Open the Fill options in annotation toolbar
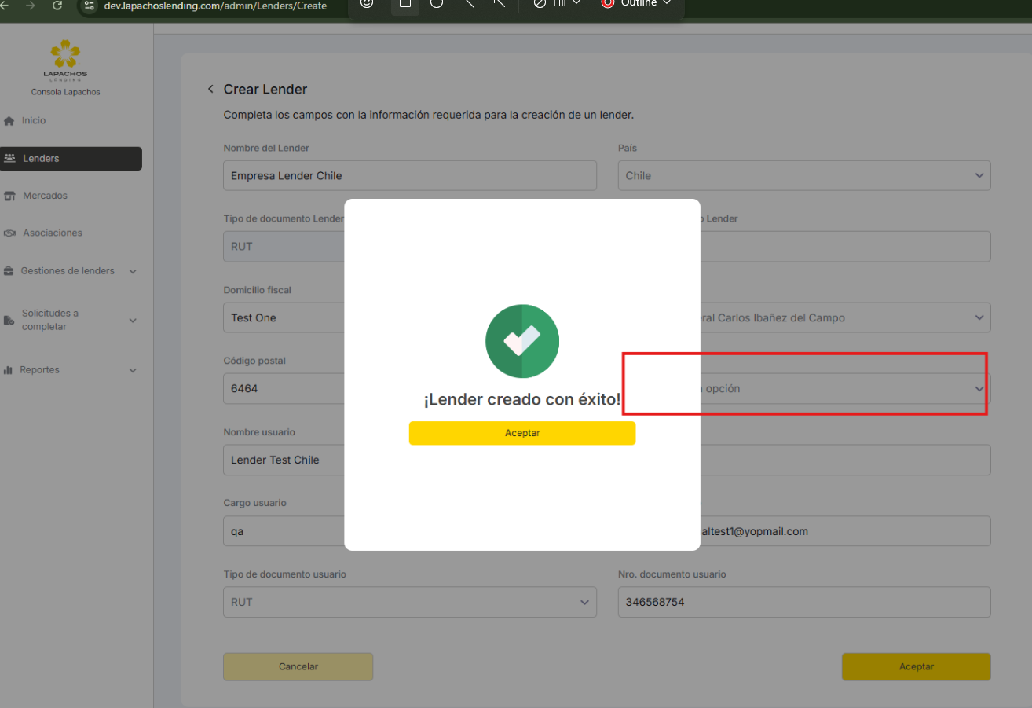Image resolution: width=1032 pixels, height=708 pixels. pyautogui.click(x=558, y=4)
